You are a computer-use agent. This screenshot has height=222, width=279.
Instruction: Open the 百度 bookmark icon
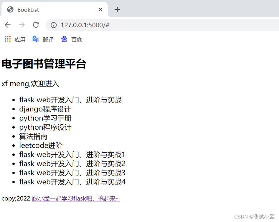[64, 39]
